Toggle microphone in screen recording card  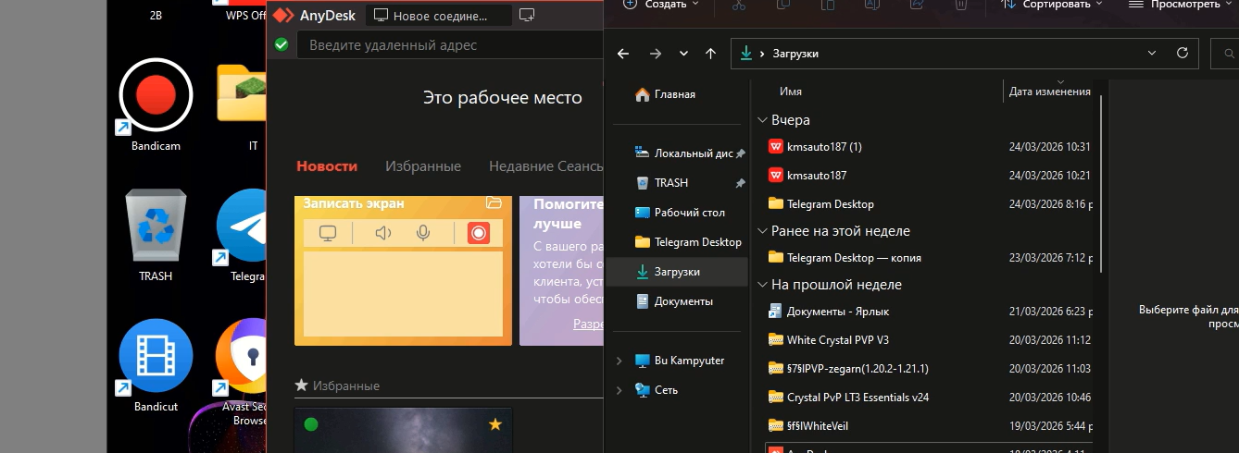pos(423,233)
